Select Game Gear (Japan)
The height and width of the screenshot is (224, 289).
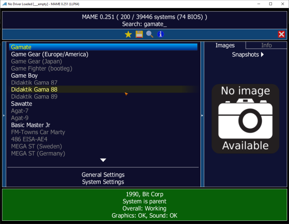pyautogui.click(x=103, y=61)
